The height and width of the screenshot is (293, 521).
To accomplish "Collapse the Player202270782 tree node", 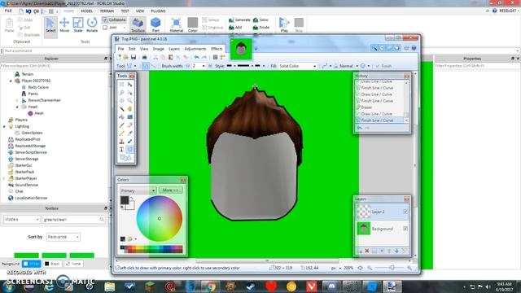I will [11, 81].
